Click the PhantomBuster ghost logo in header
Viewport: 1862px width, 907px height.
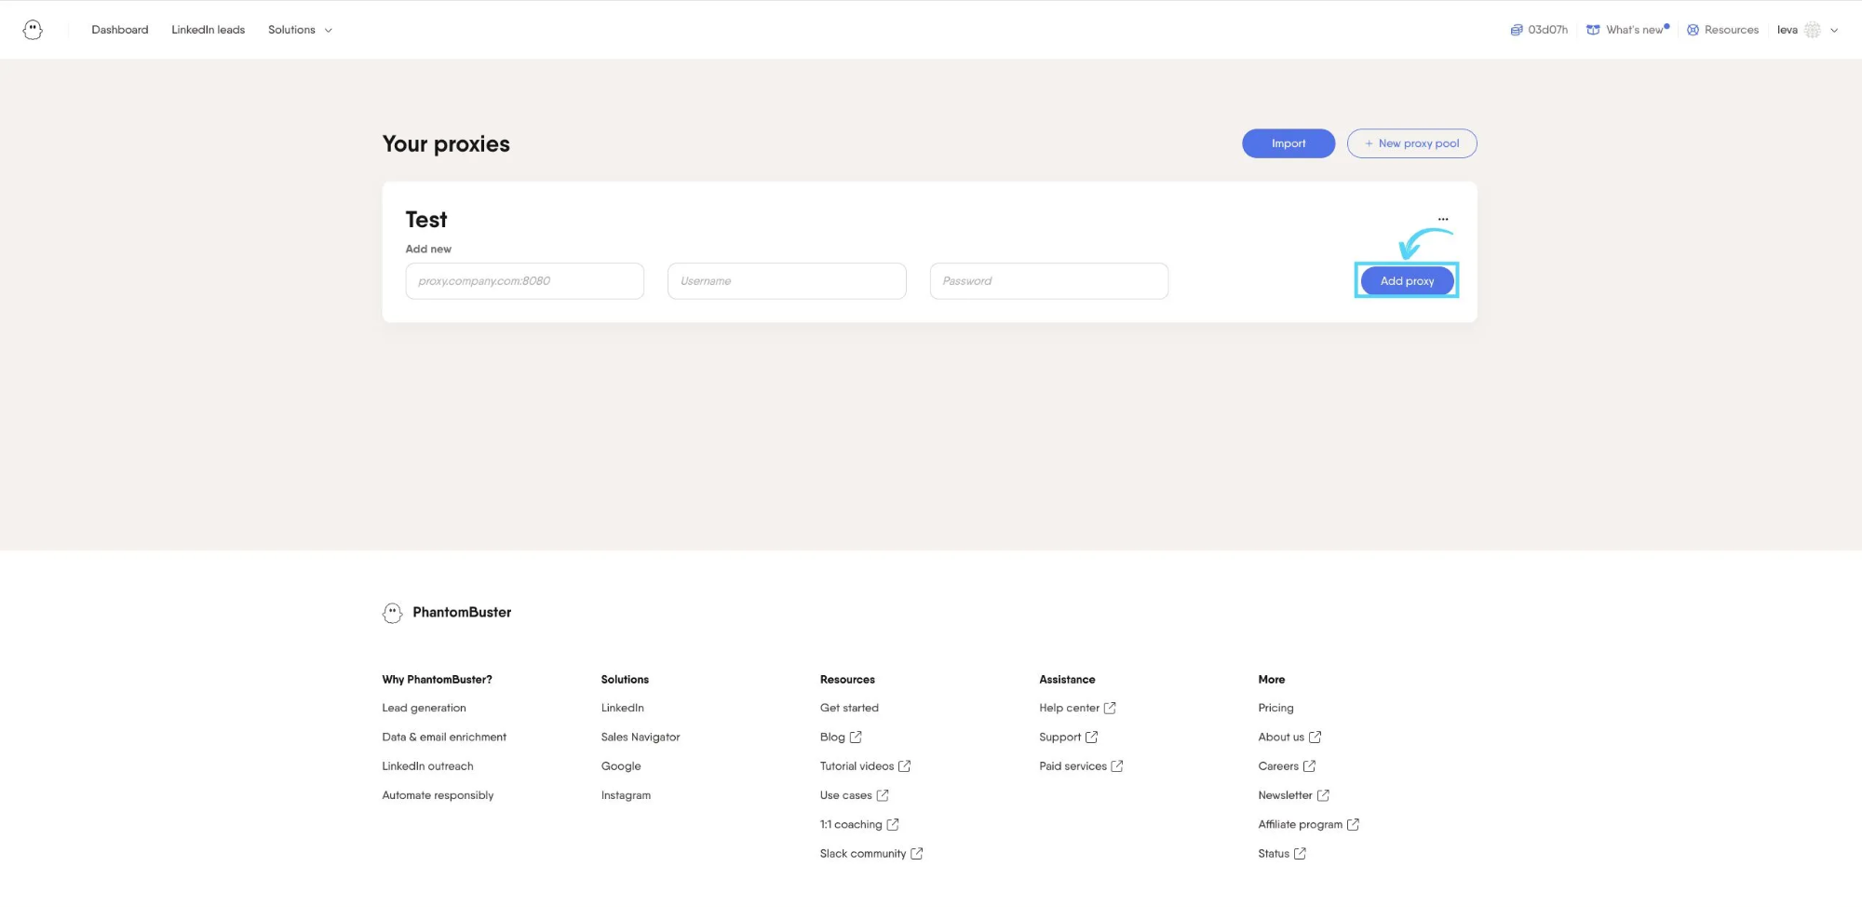[33, 30]
